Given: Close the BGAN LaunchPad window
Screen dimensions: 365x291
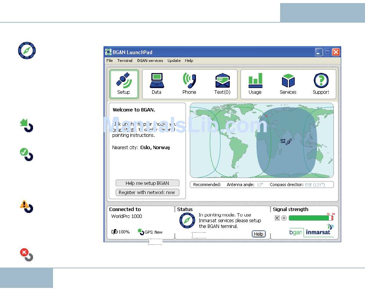Looking at the screenshot, I should coord(336,52).
